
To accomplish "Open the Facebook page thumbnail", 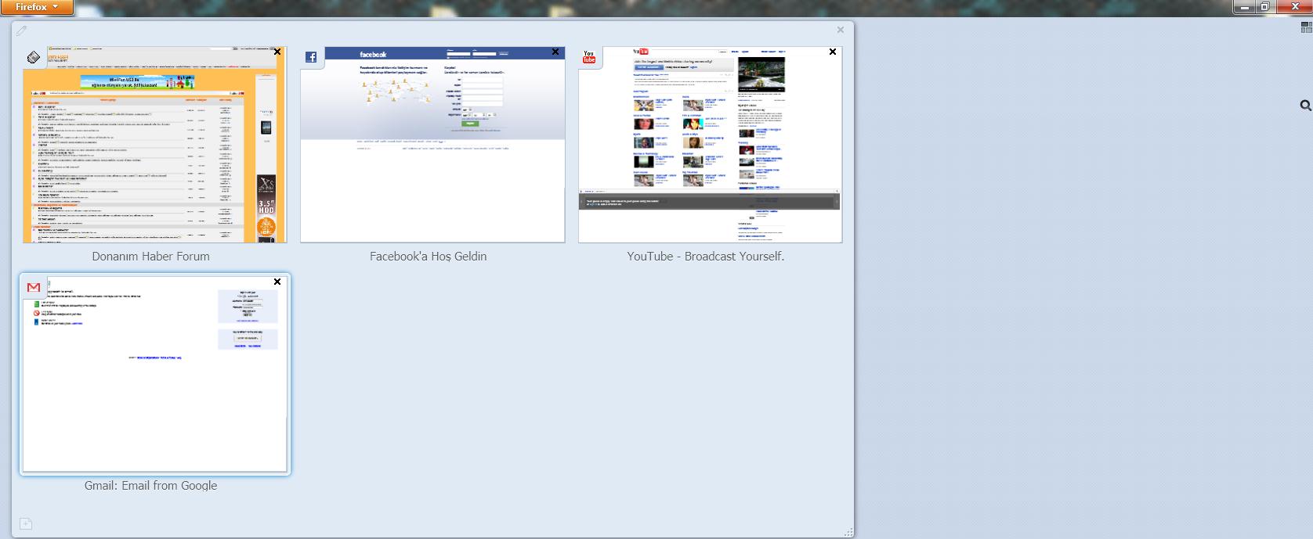I will click(432, 145).
